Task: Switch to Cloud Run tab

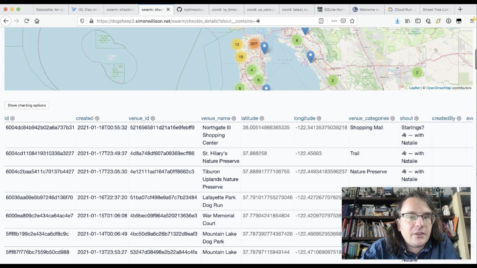Action: click(x=402, y=9)
